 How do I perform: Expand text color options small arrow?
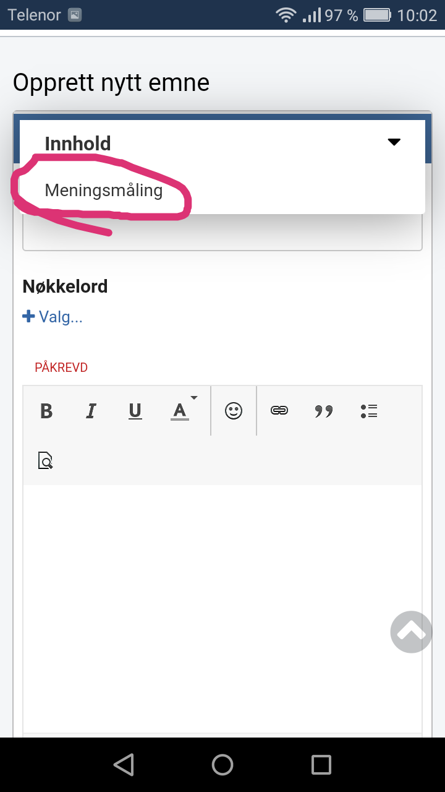[194, 397]
